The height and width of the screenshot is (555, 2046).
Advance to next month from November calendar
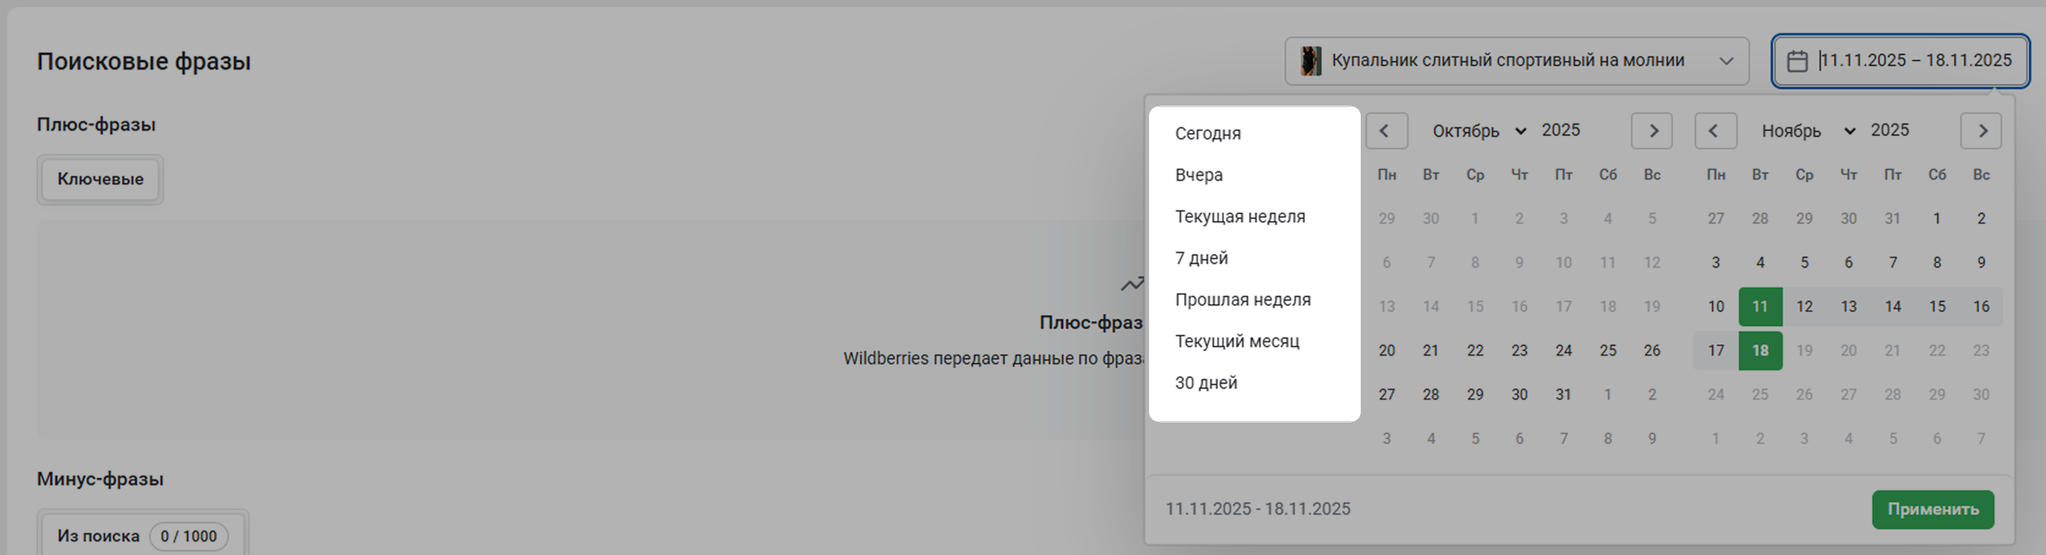coord(1980,131)
